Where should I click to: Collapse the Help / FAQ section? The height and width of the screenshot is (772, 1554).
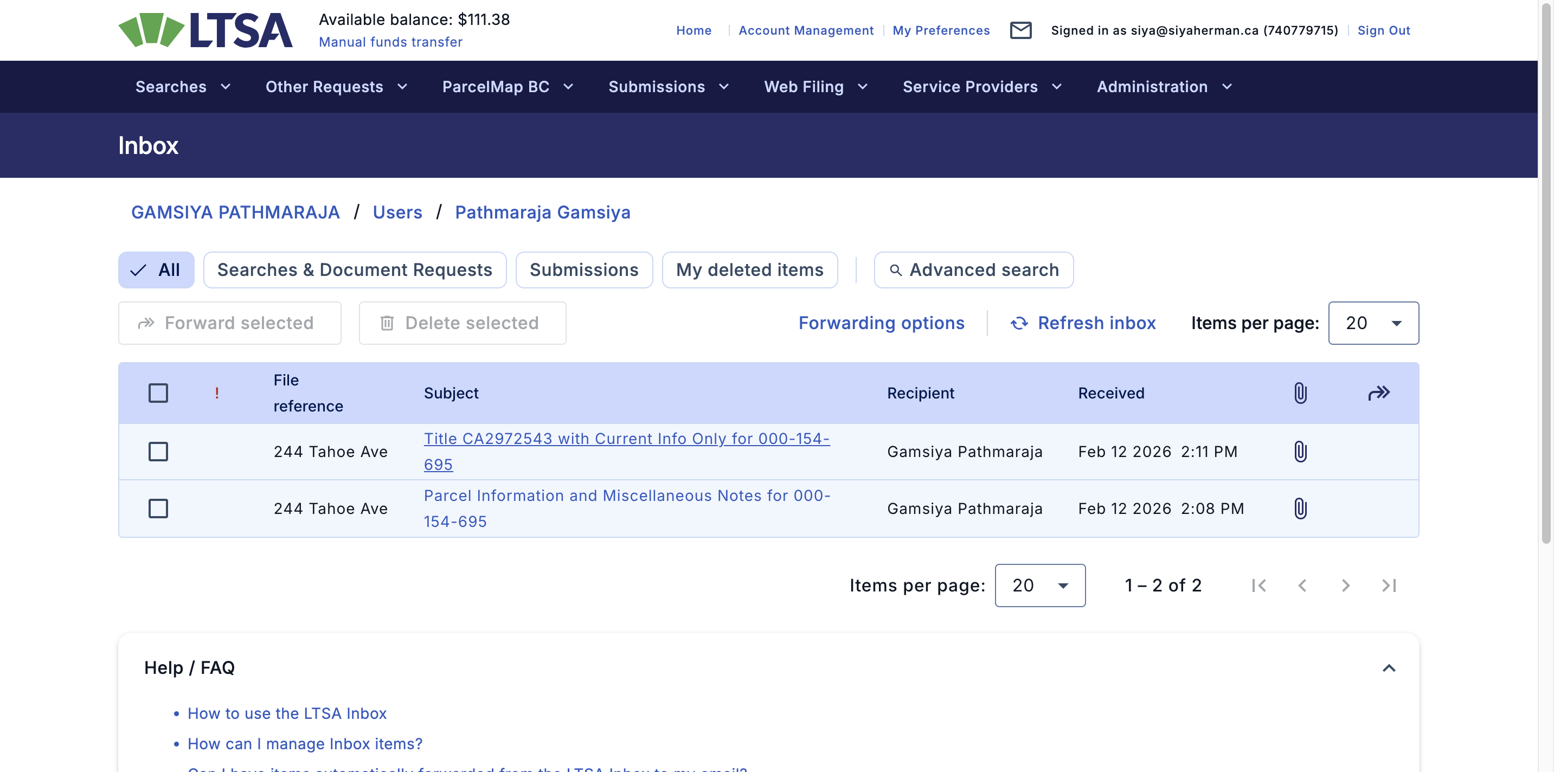(1389, 668)
